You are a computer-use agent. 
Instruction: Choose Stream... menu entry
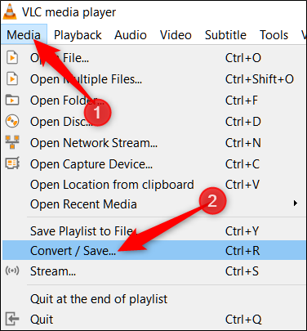153,271
